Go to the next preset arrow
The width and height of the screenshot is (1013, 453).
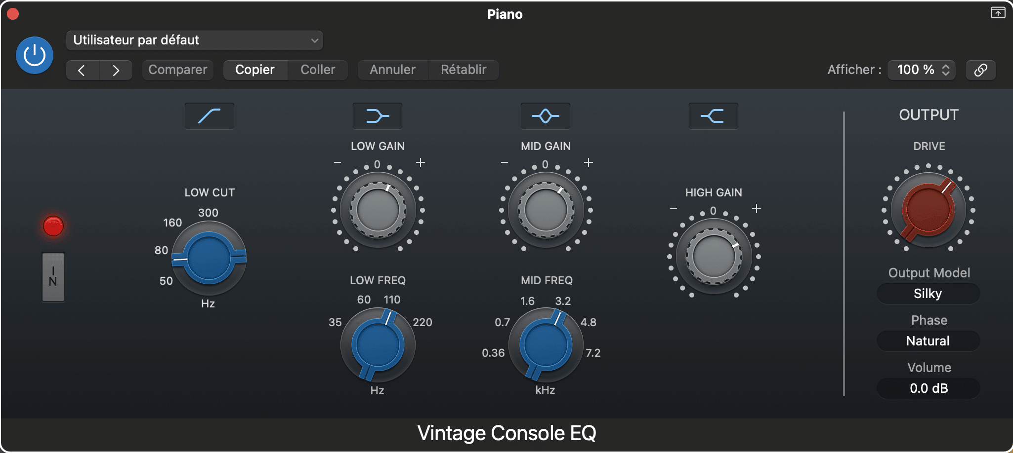tap(116, 70)
